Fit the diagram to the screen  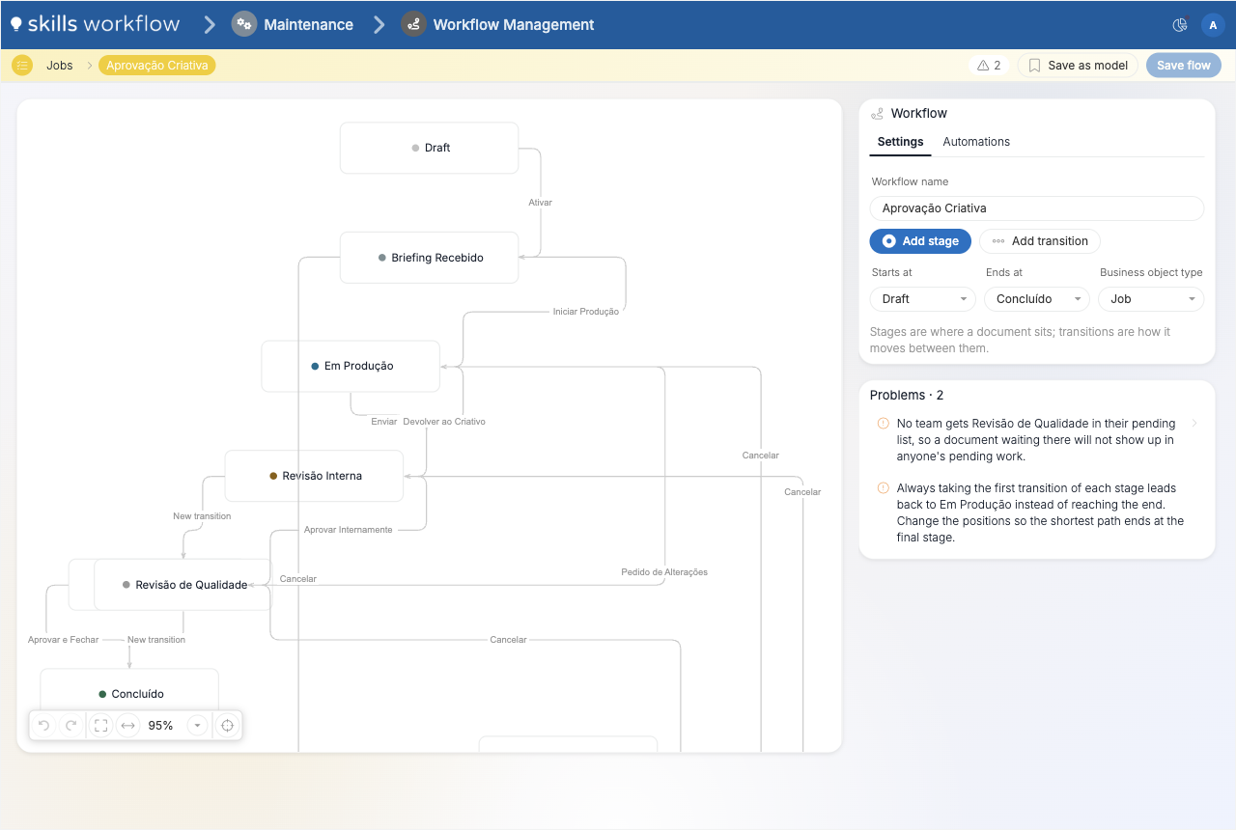pyautogui.click(x=100, y=726)
